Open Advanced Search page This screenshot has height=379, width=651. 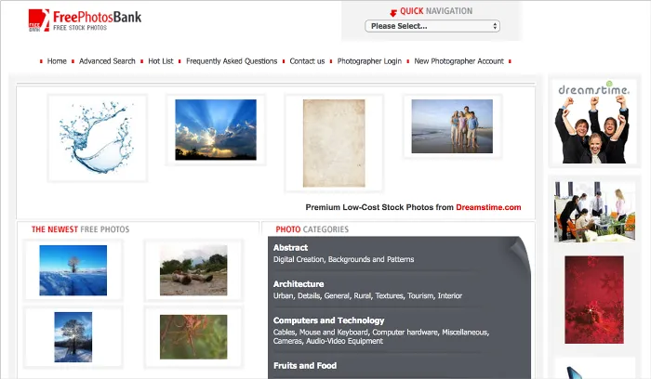click(x=107, y=61)
